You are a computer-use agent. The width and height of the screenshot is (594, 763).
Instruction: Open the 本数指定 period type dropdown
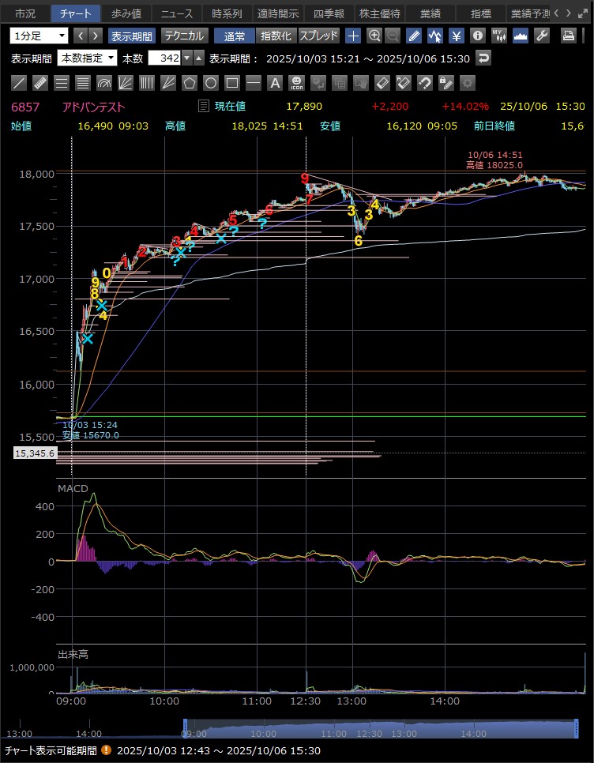(x=88, y=58)
